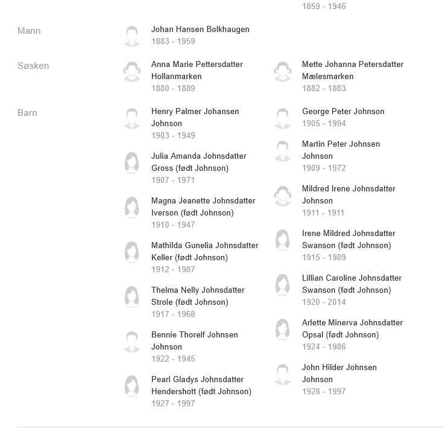Click Bennie Thorelf Johnsen's avatar icon
The height and width of the screenshot is (428, 445).
[132, 341]
